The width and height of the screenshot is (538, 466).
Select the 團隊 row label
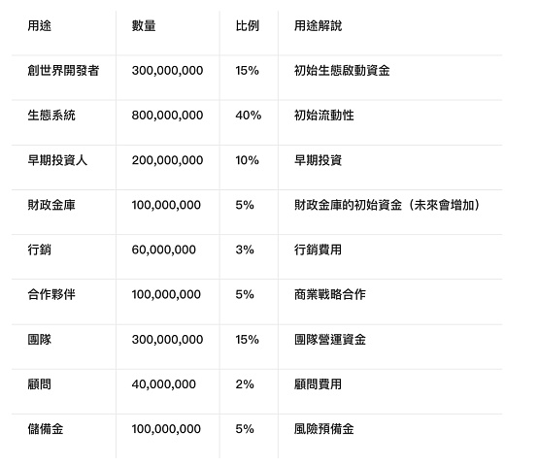point(39,340)
